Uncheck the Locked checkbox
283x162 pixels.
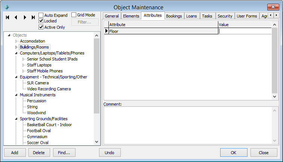[41, 21]
